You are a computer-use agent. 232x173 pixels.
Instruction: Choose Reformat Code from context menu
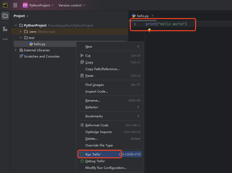[97, 125]
